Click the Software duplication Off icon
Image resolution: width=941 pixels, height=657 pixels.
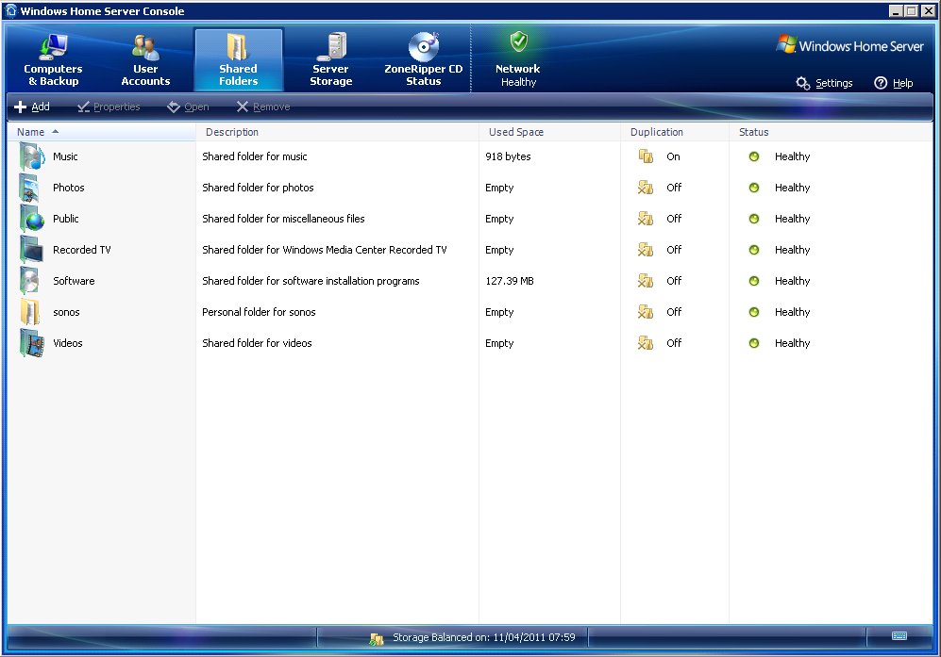pyautogui.click(x=646, y=281)
